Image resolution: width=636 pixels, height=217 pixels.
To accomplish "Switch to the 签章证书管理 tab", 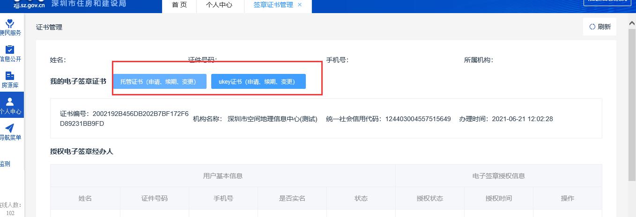I will pos(273,5).
